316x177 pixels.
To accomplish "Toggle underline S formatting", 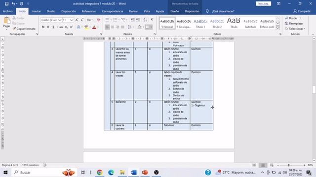I will pyautogui.click(x=53, y=27).
